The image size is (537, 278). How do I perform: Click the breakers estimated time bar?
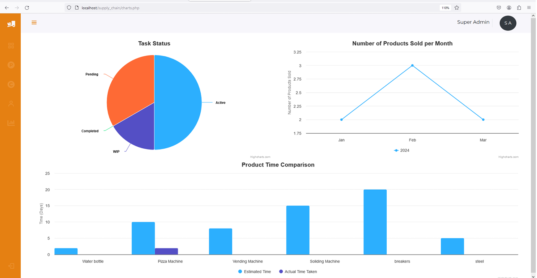(x=375, y=222)
